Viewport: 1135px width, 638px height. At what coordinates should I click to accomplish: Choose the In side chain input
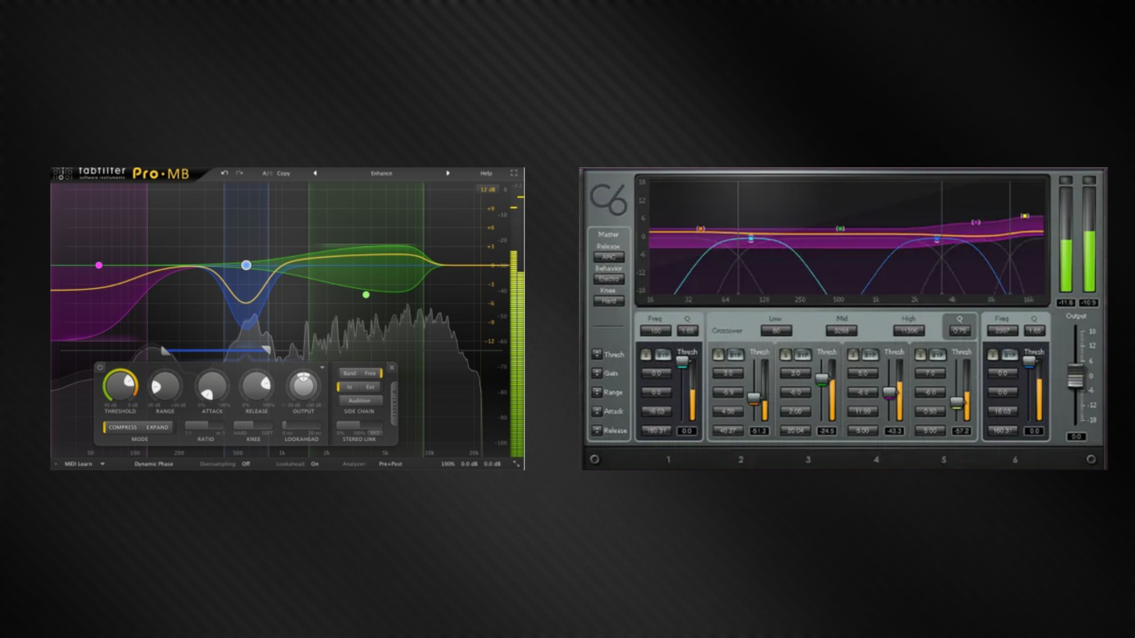[x=349, y=387]
